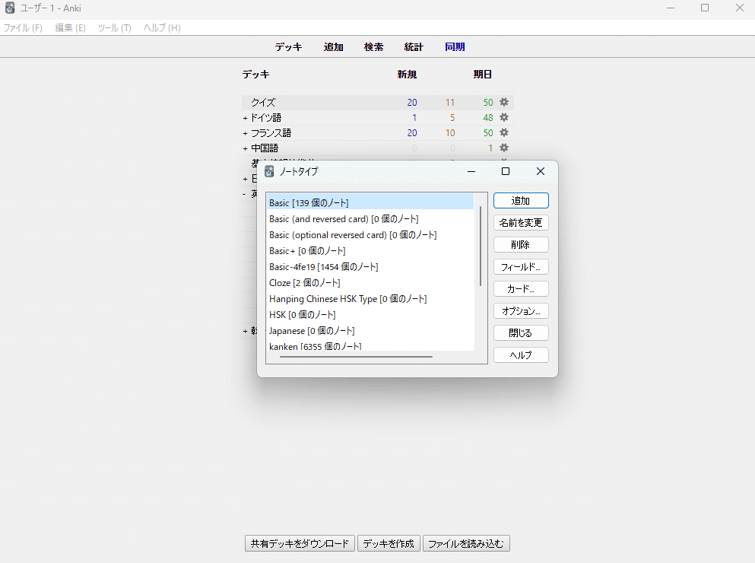This screenshot has height=563, width=755.
Task: Click the Anki app icon in main title bar
Action: pyautogui.click(x=10, y=8)
